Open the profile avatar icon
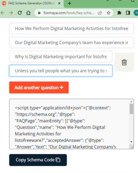 [136, 13]
